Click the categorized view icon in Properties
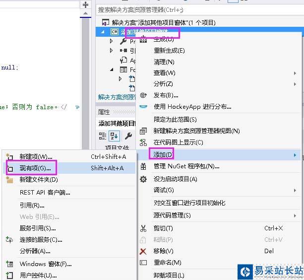The height and width of the screenshot is (280, 304). tap(103, 136)
